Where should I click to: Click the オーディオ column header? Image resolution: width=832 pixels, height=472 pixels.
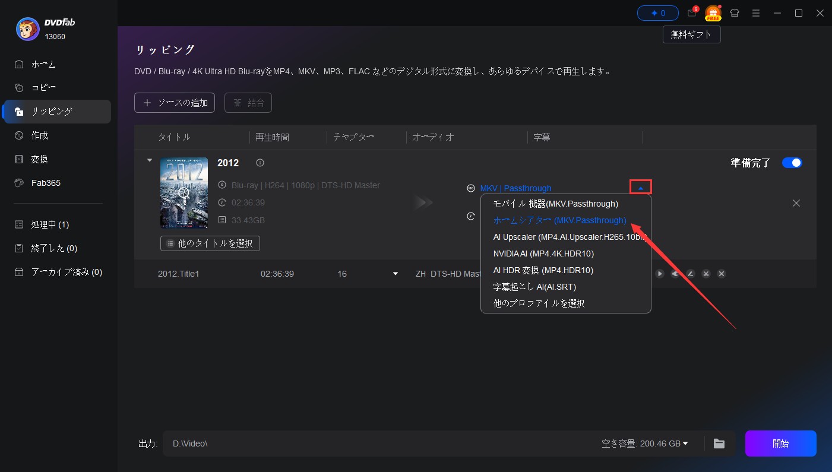[x=433, y=137]
